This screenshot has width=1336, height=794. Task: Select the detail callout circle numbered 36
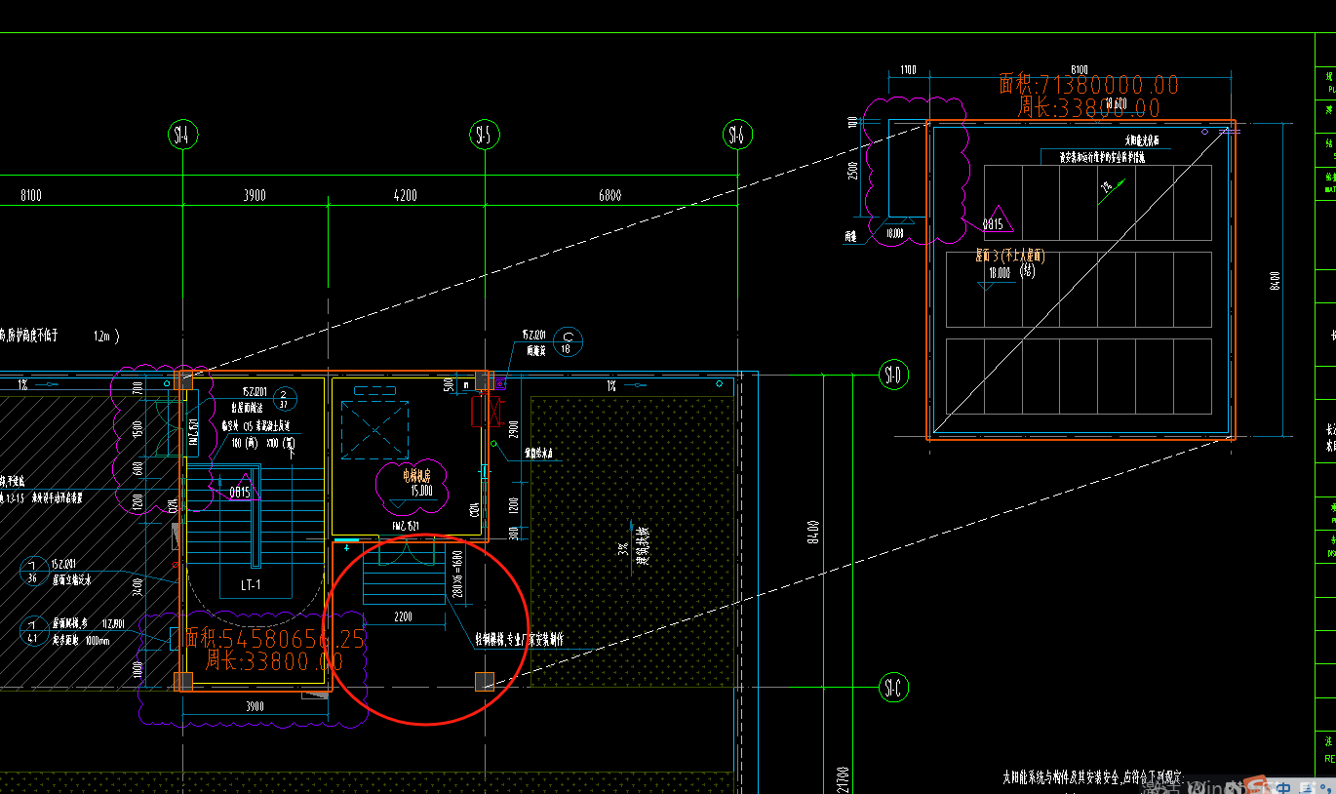[x=33, y=571]
